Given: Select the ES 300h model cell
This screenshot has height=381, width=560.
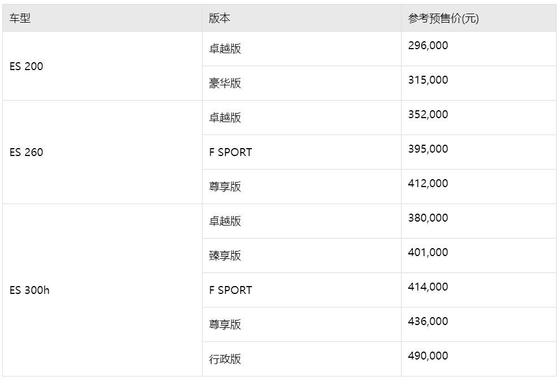Looking at the screenshot, I should pos(102,290).
